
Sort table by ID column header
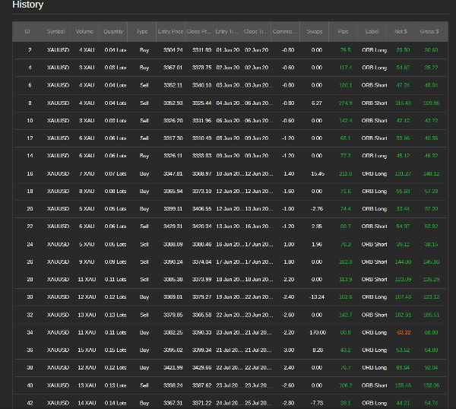point(27,32)
